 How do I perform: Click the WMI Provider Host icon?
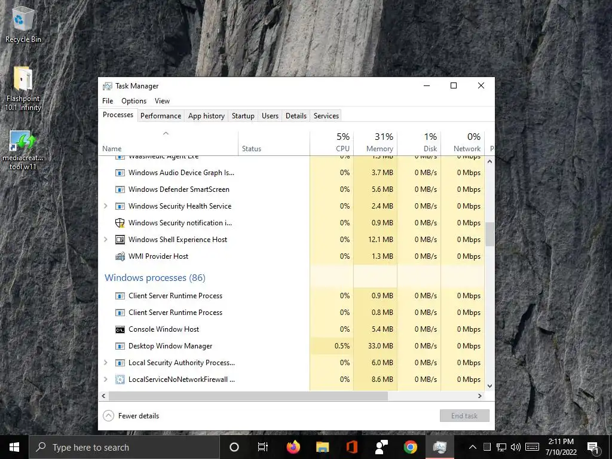pos(120,256)
